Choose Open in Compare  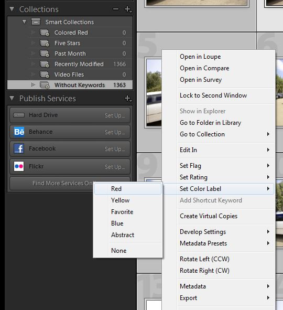tap(219, 68)
